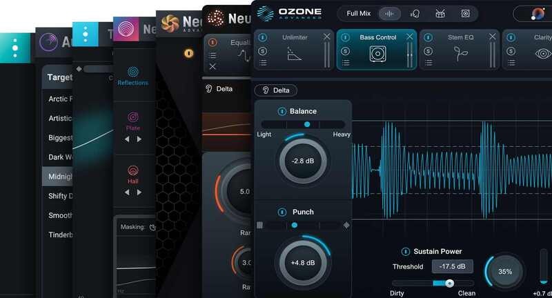This screenshot has height=298, width=552.
Task: Toggle the Punch power button
Action: tap(282, 212)
